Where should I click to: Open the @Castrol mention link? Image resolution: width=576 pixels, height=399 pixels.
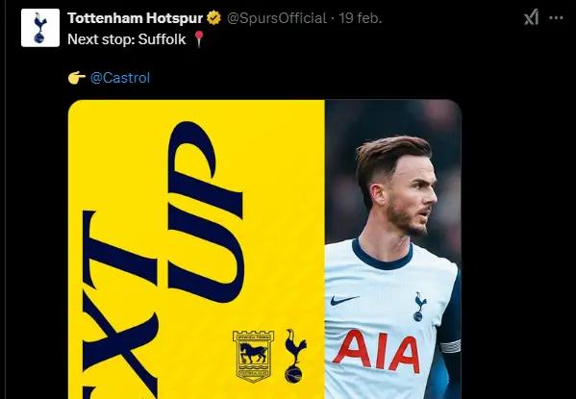[120, 78]
